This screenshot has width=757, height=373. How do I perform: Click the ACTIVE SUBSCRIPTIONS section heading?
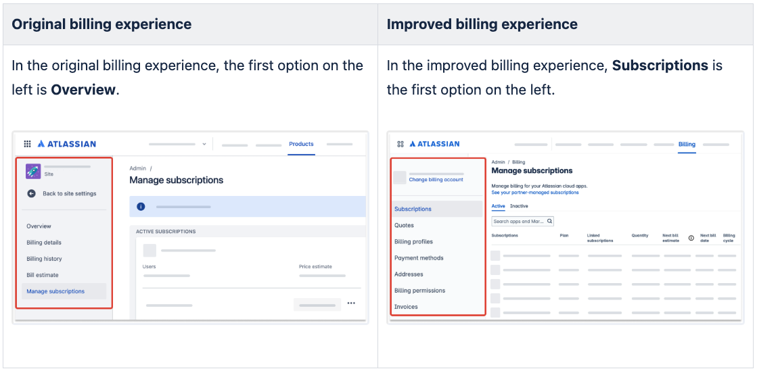[x=166, y=232]
